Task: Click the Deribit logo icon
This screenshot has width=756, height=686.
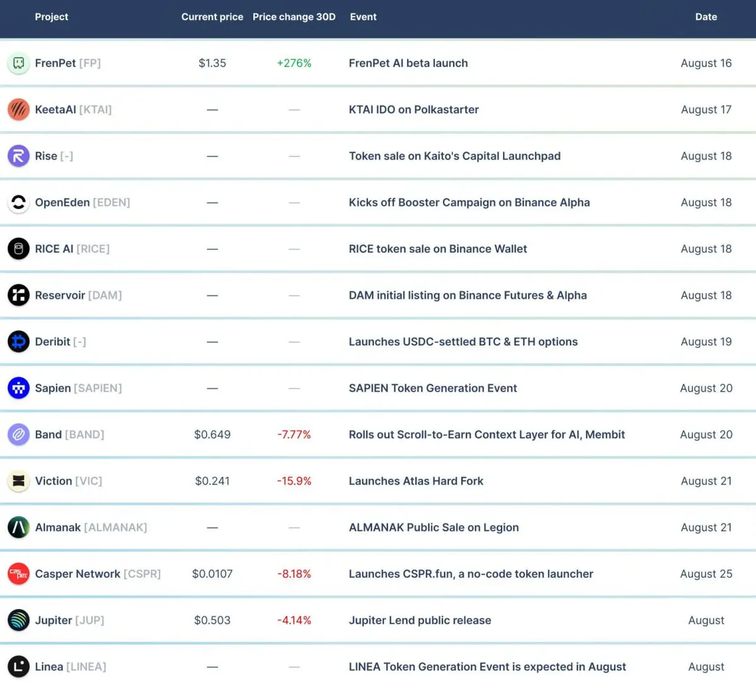Action: pos(18,342)
